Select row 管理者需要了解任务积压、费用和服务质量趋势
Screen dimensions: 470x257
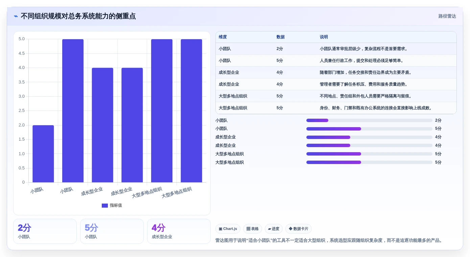point(336,84)
